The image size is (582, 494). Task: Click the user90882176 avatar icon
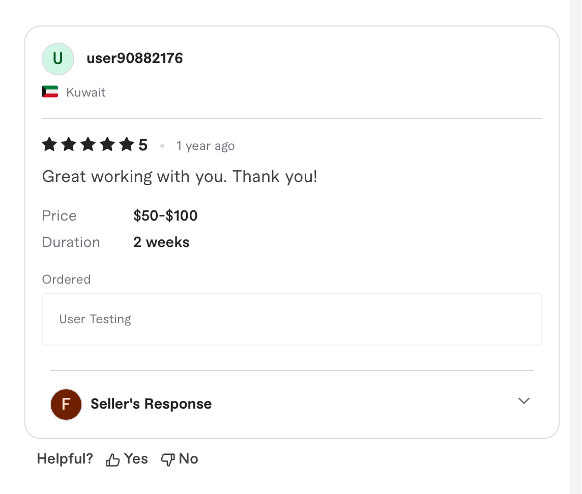(57, 58)
